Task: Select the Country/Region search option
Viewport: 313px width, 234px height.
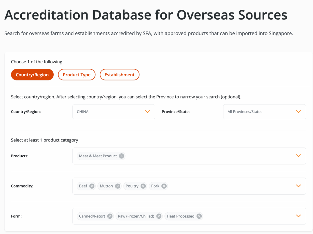Action: click(x=32, y=75)
